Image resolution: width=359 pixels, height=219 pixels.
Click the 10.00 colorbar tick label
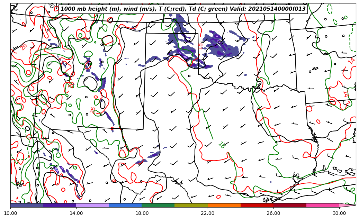coord(10,213)
